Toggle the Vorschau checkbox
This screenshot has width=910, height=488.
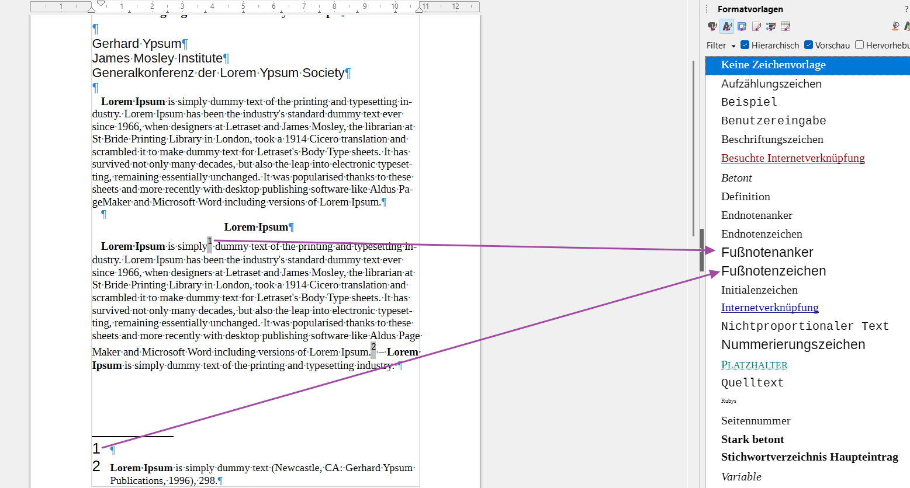pos(808,45)
